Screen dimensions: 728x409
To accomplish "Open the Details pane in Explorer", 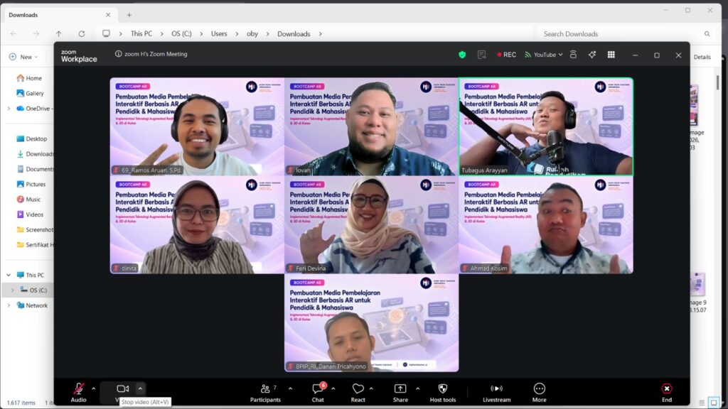I will (x=702, y=57).
